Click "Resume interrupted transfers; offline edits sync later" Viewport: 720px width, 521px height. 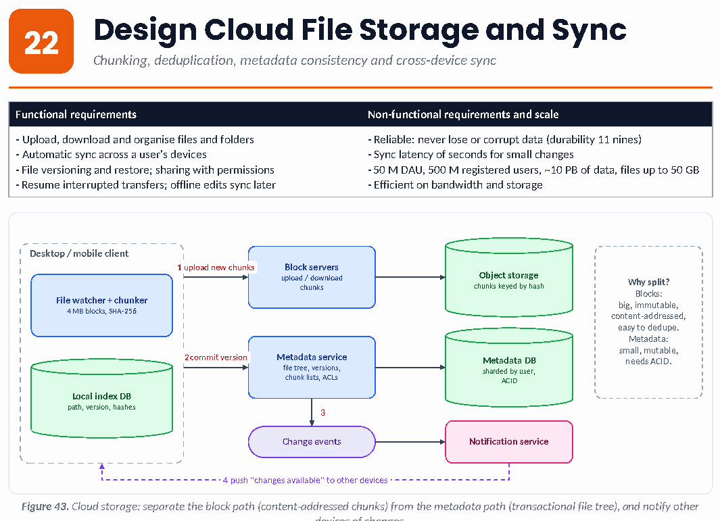point(146,185)
